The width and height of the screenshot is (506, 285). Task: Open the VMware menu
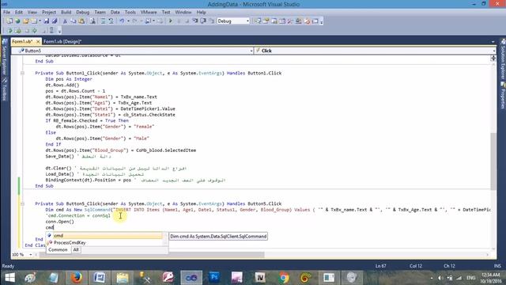[149, 12]
